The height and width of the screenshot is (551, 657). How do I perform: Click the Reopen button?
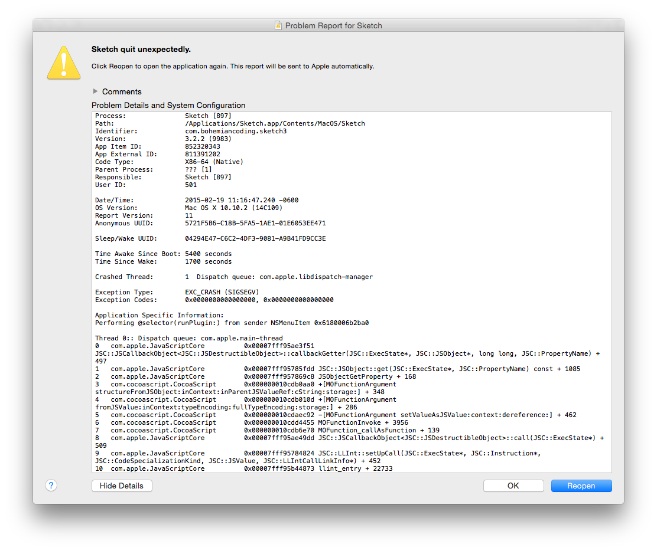(581, 486)
